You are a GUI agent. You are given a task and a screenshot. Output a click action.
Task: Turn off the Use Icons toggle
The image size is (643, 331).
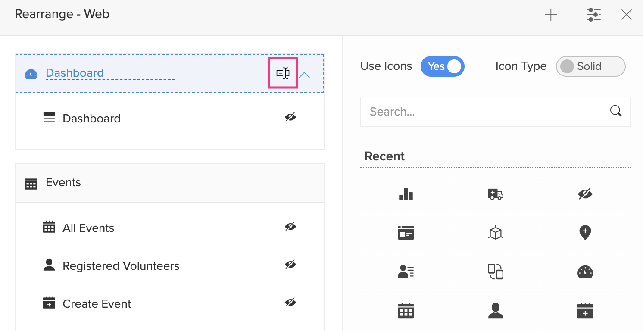[442, 66]
